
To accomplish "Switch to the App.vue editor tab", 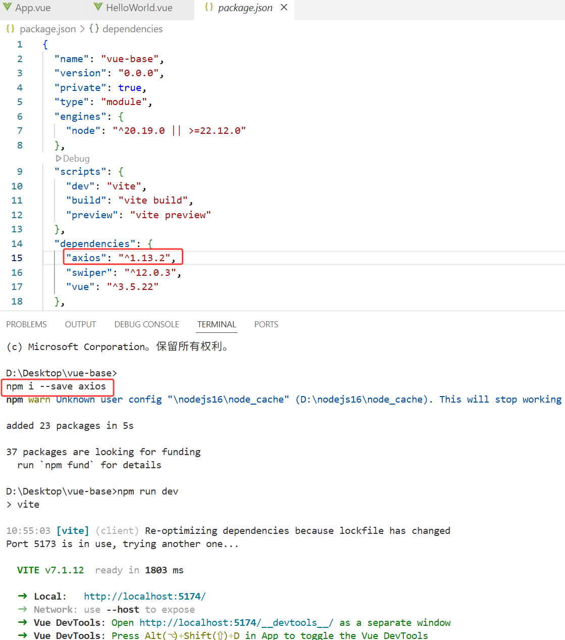I will [33, 8].
